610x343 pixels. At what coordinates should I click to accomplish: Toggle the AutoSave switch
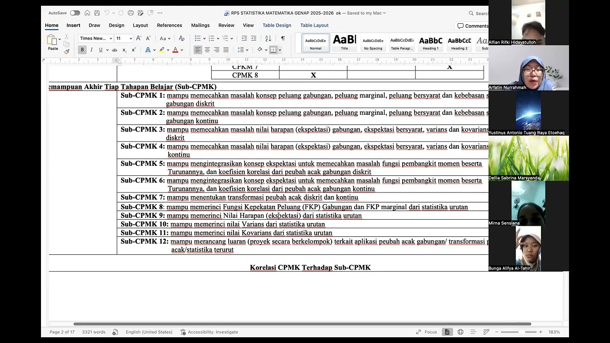75,13
